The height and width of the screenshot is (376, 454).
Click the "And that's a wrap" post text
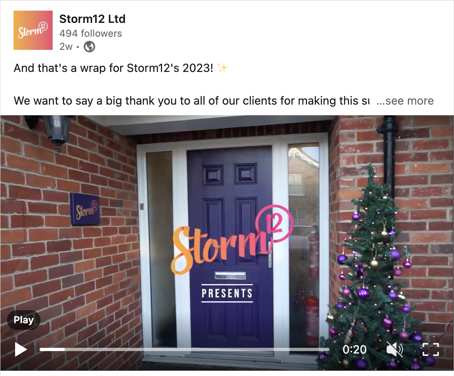113,68
